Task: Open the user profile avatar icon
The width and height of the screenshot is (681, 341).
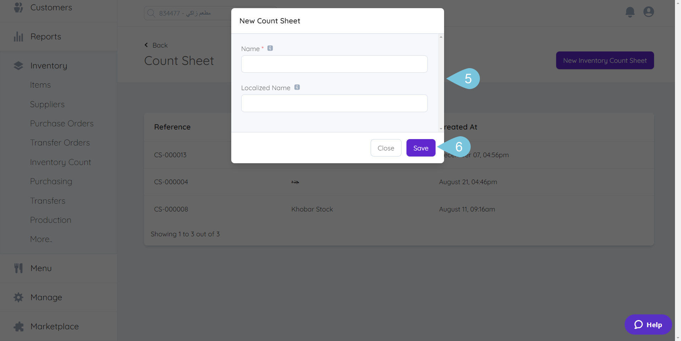Action: pos(649,12)
